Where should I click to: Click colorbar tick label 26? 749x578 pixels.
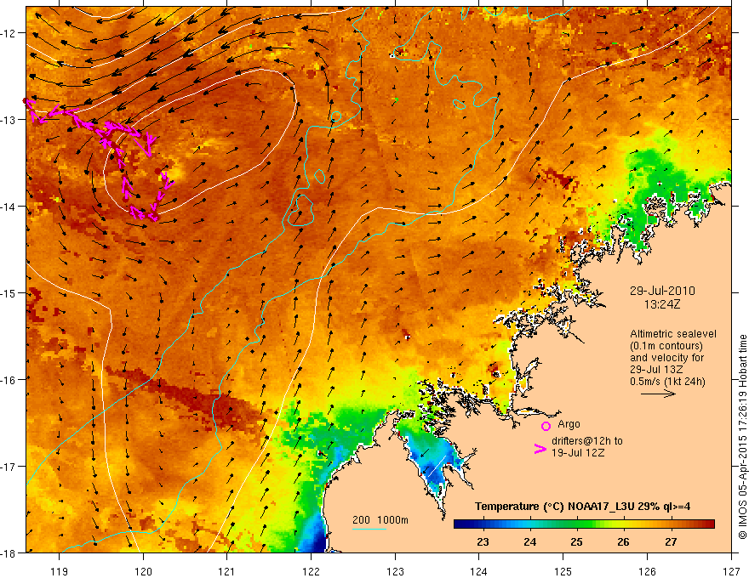623,542
